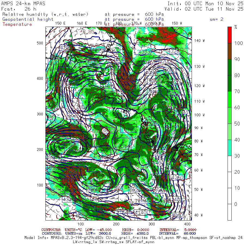Click the '110 W' longitude label on right

(199, 102)
